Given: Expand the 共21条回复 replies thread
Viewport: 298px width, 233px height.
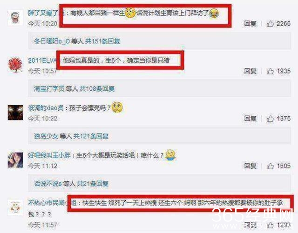Looking at the screenshot, I should click(93, 184).
